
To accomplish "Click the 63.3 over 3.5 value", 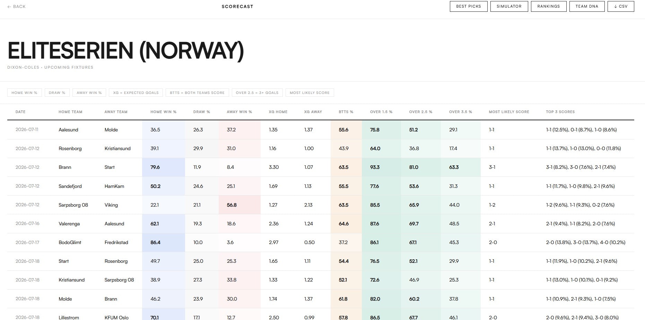I will [454, 167].
